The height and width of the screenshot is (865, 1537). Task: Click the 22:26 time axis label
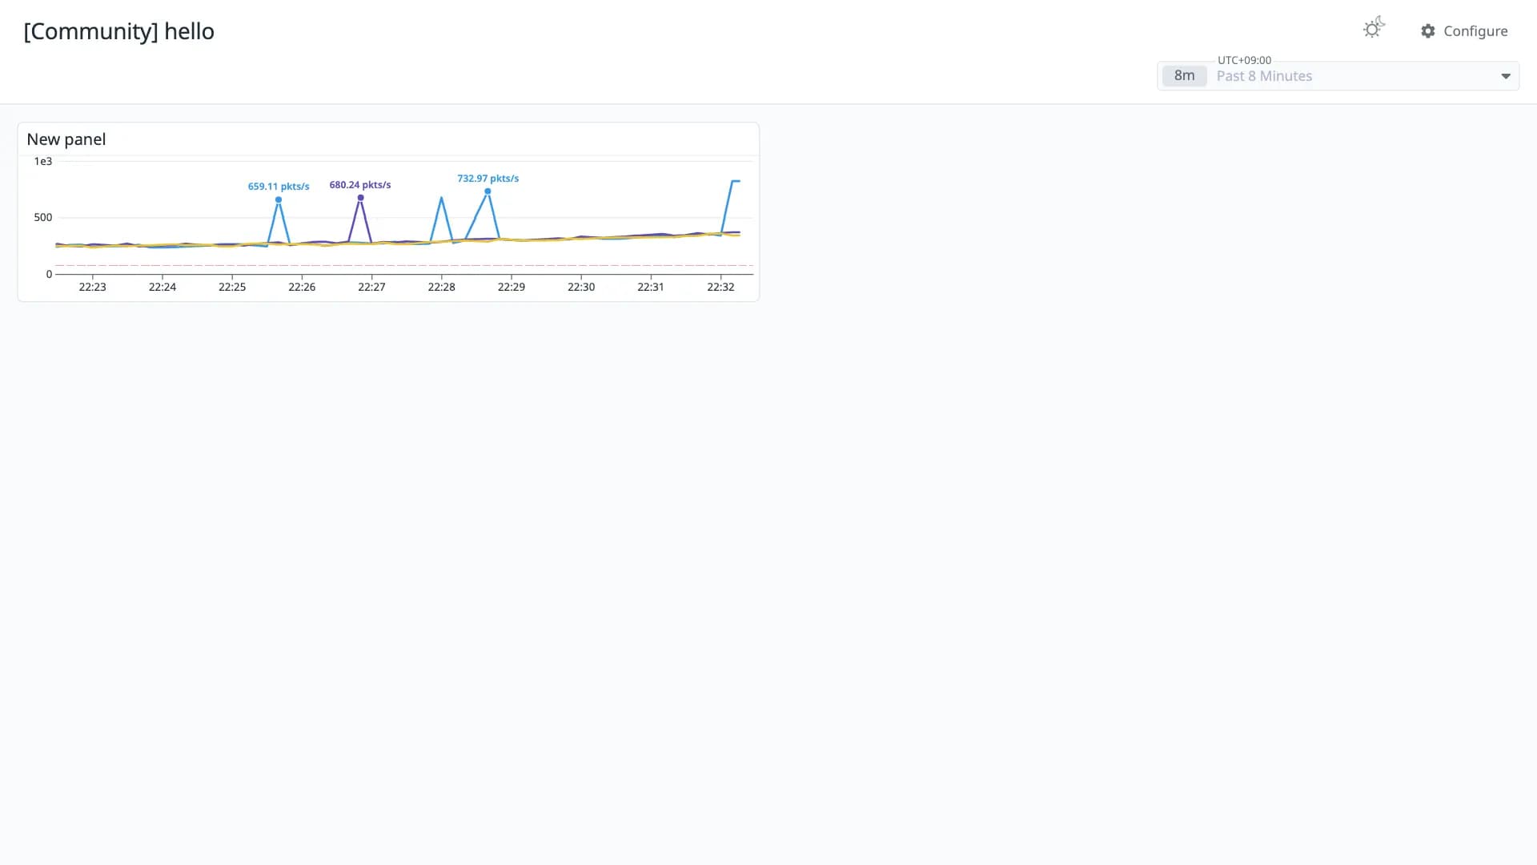pos(302,287)
